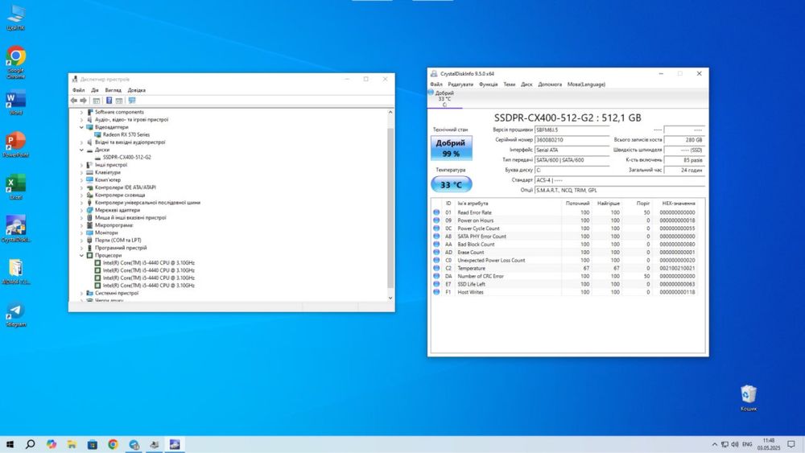Screen dimensions: 805x453
Task: Open Файл menu in Device Manager
Action: pyautogui.click(x=79, y=90)
